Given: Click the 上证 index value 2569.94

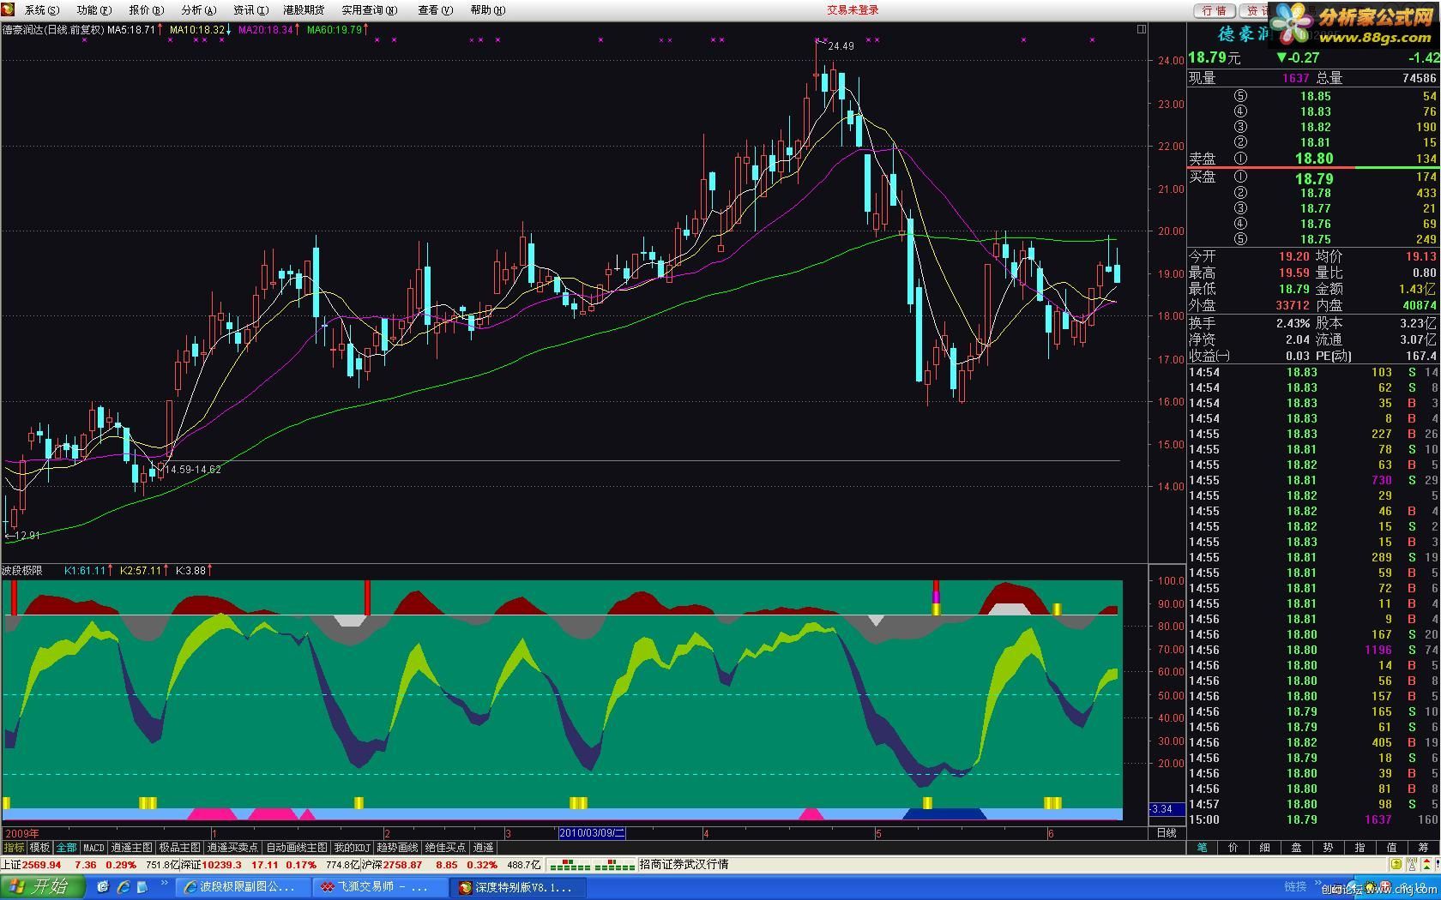Looking at the screenshot, I should pos(42,865).
